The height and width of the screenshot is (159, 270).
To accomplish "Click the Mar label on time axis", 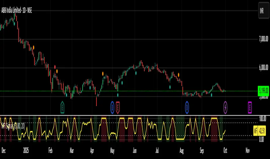I will click(72, 151).
